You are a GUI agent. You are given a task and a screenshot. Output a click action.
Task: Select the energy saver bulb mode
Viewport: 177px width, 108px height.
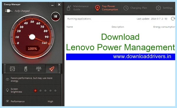pyautogui.click(x=26, y=69)
